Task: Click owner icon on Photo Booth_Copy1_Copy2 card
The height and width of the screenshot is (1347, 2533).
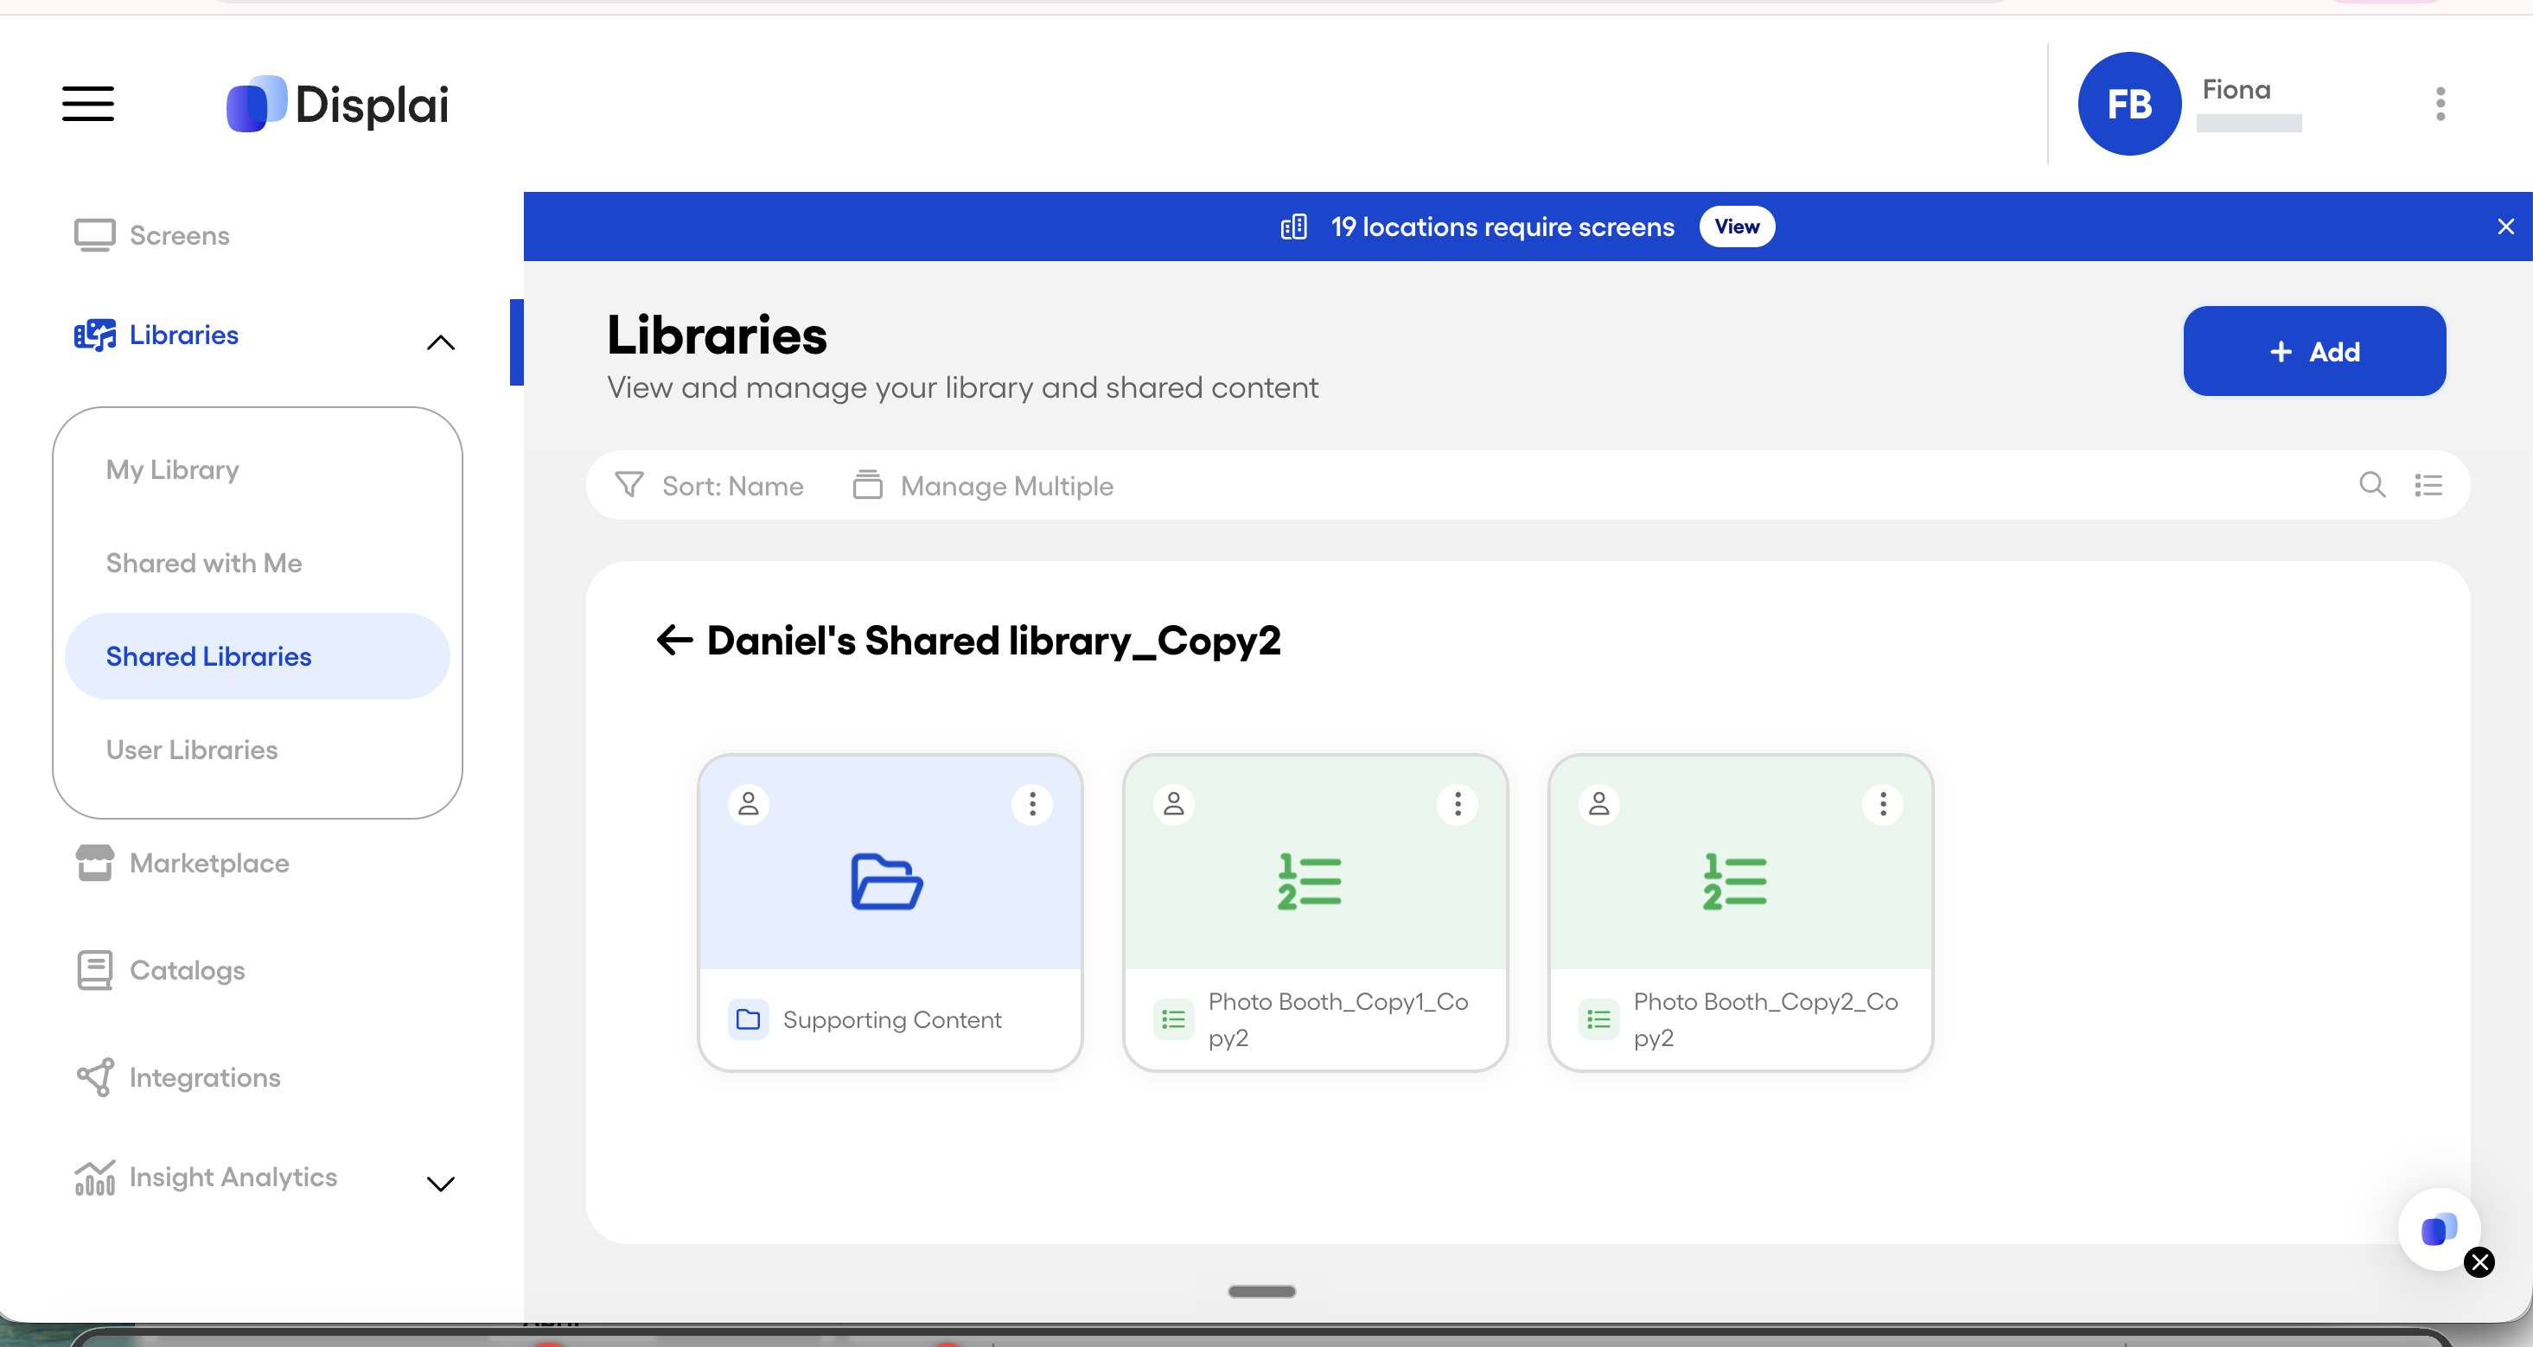Action: tap(1173, 804)
